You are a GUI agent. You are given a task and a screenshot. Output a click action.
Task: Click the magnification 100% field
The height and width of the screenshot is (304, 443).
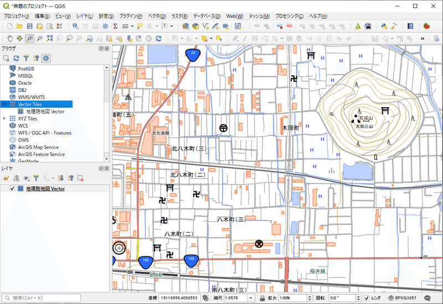tap(295, 298)
